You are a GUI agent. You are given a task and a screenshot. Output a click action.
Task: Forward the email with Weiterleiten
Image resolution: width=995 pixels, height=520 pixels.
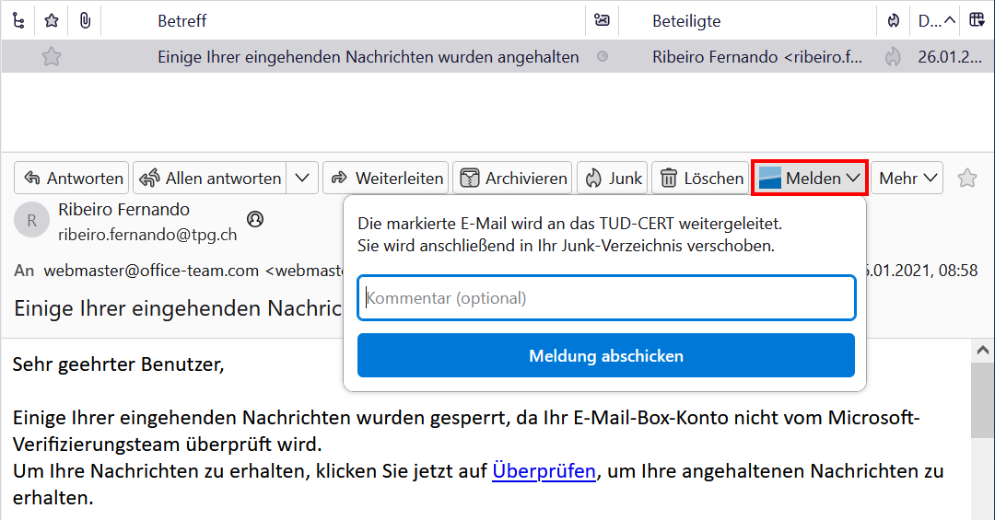[x=386, y=179]
